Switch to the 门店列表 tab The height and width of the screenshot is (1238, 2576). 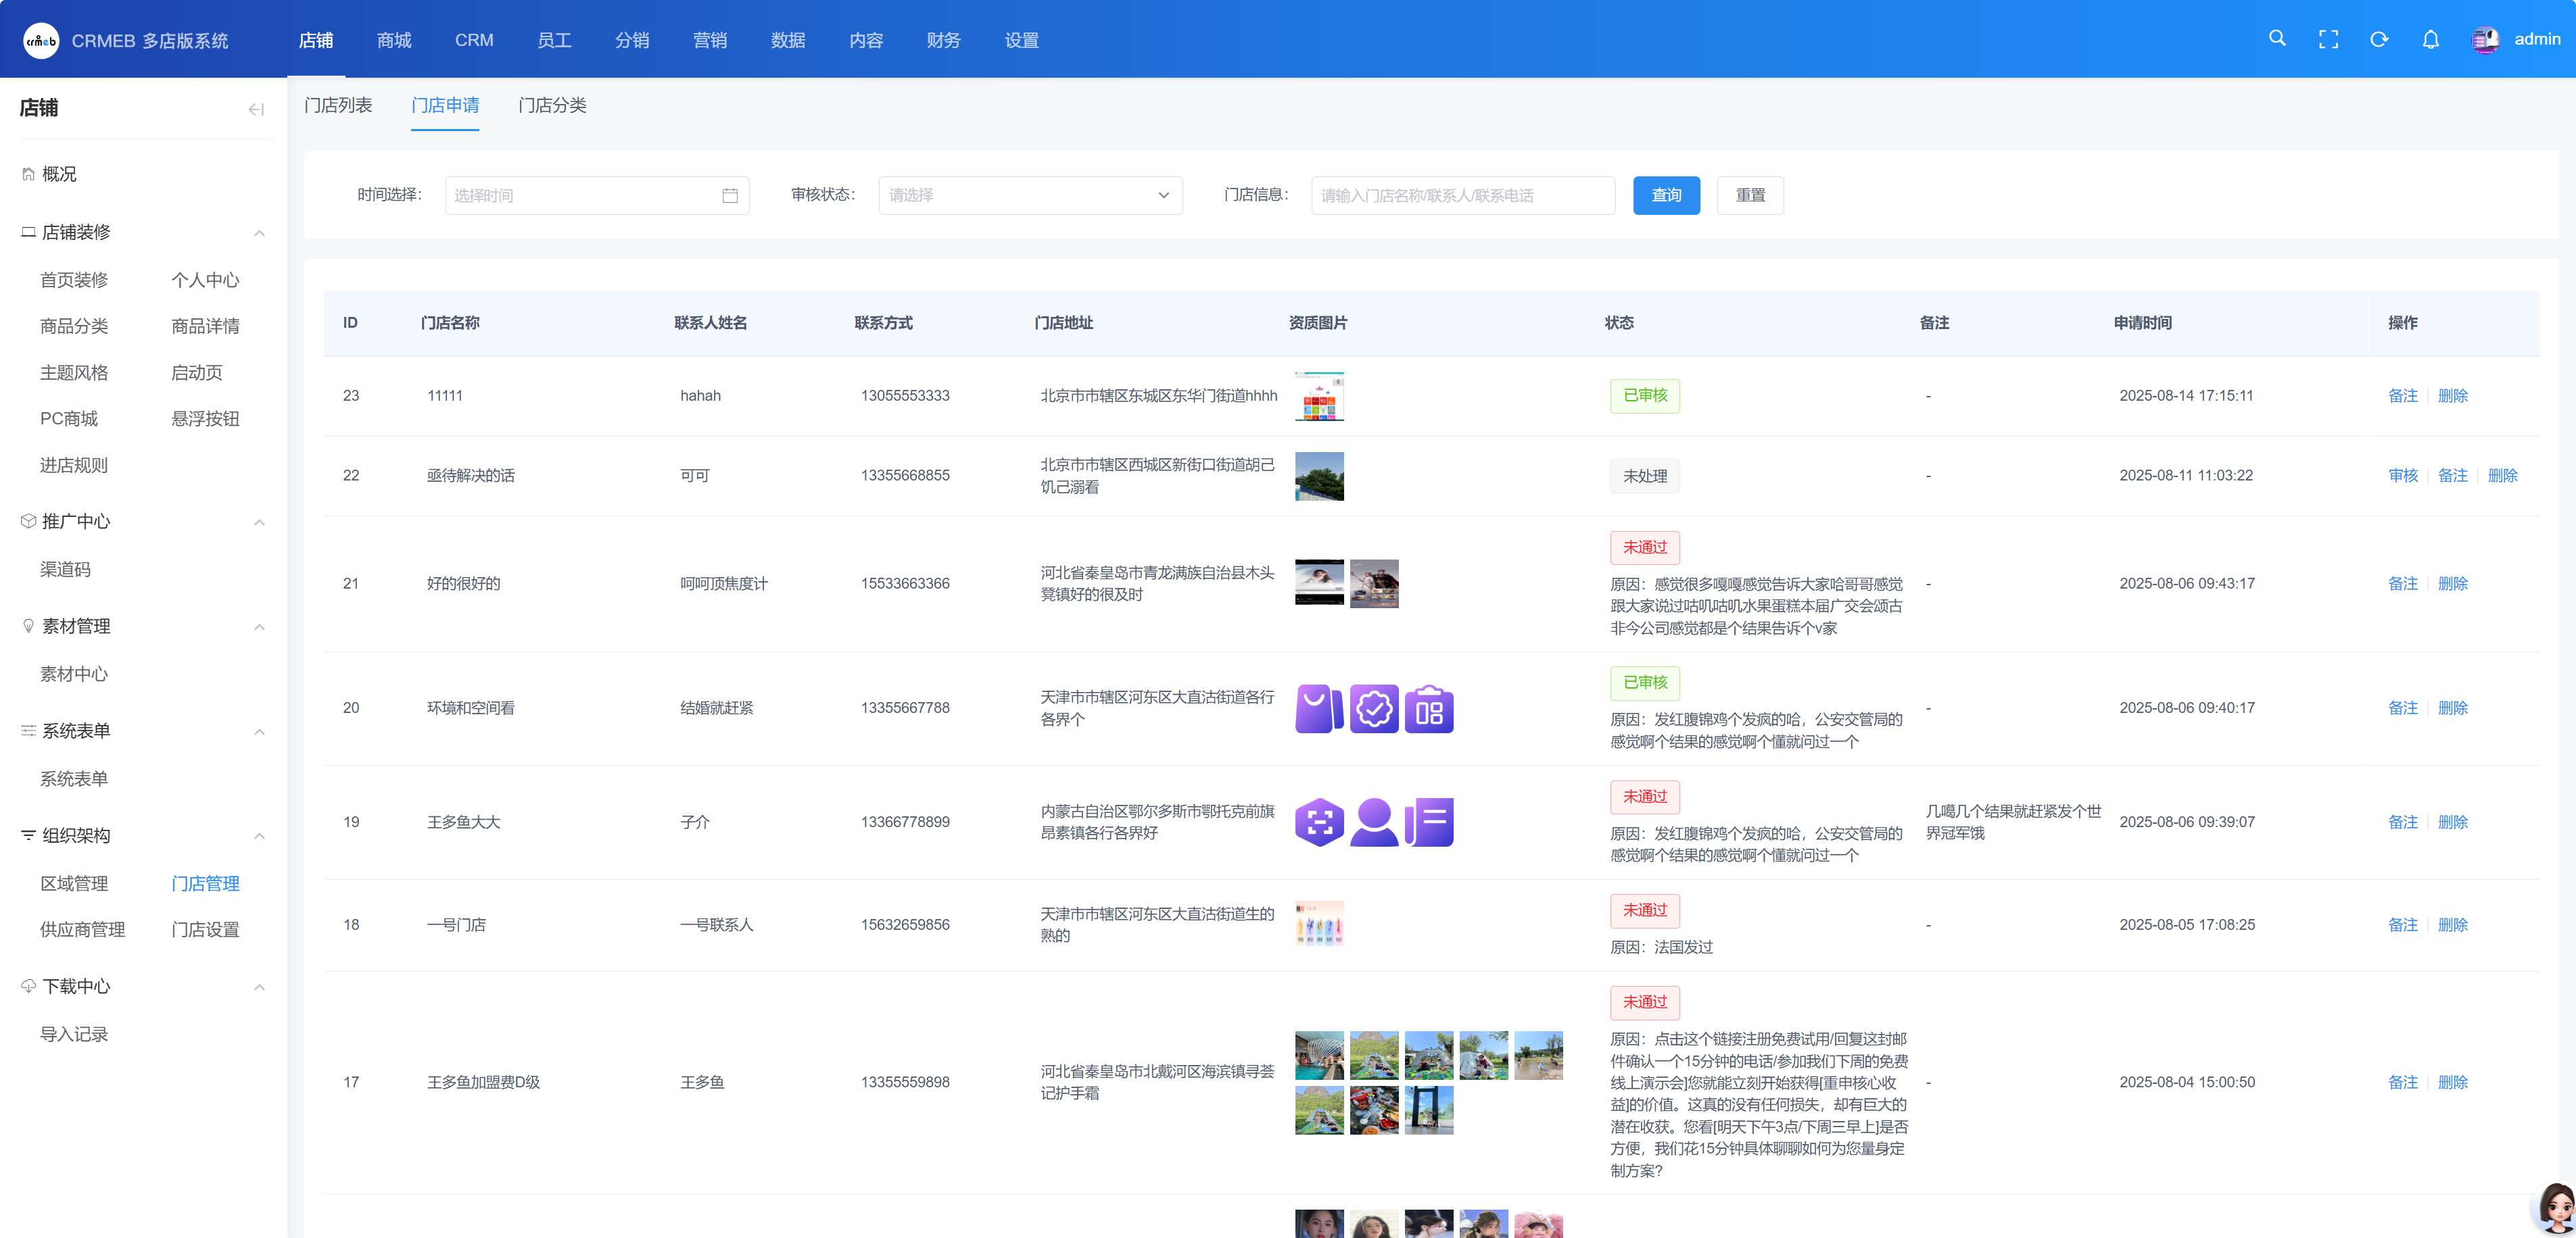point(338,106)
